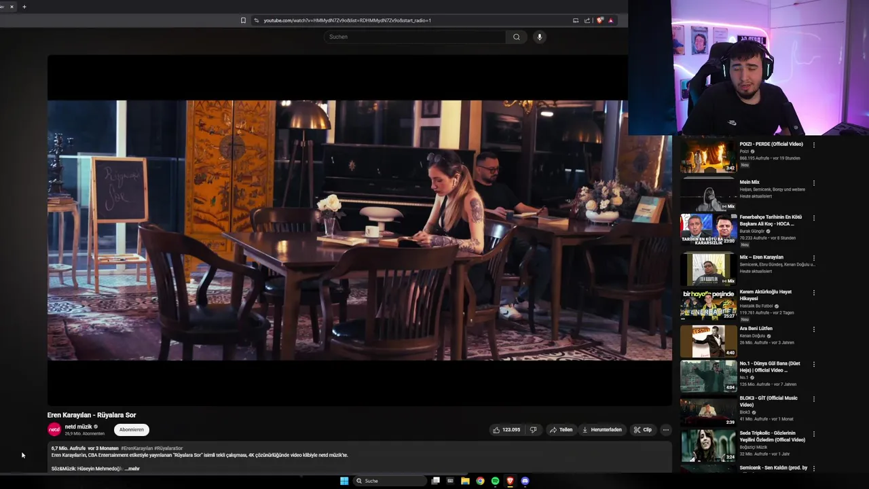The image size is (869, 489).
Task: Open Fenerbahçe Tarihinin En Kötü thumbnail
Action: (708, 230)
